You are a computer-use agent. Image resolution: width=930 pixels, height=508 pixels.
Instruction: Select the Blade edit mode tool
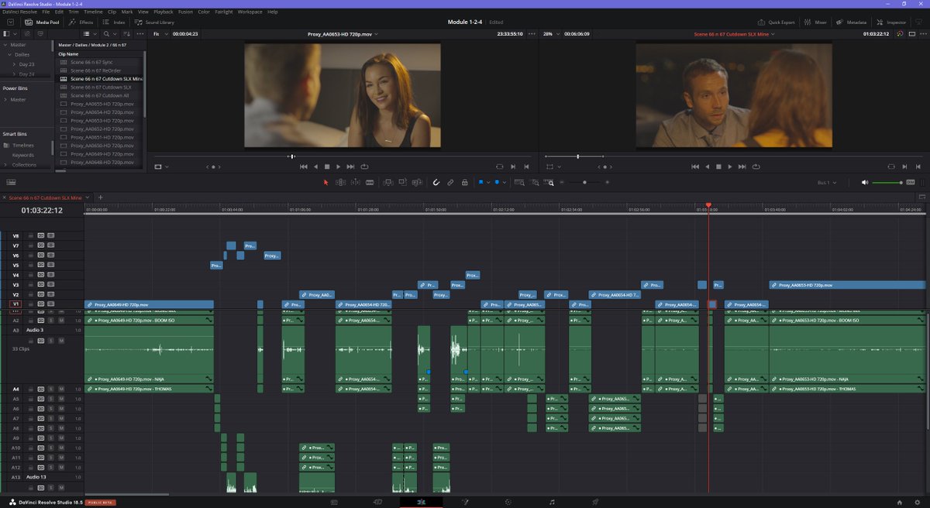click(x=370, y=183)
